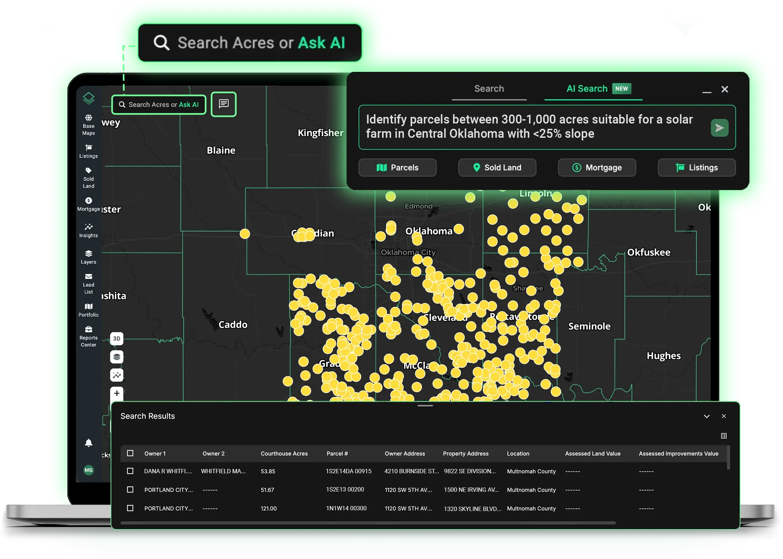Open Sold Land in left sidebar
The image size is (783, 559).
pos(89,178)
